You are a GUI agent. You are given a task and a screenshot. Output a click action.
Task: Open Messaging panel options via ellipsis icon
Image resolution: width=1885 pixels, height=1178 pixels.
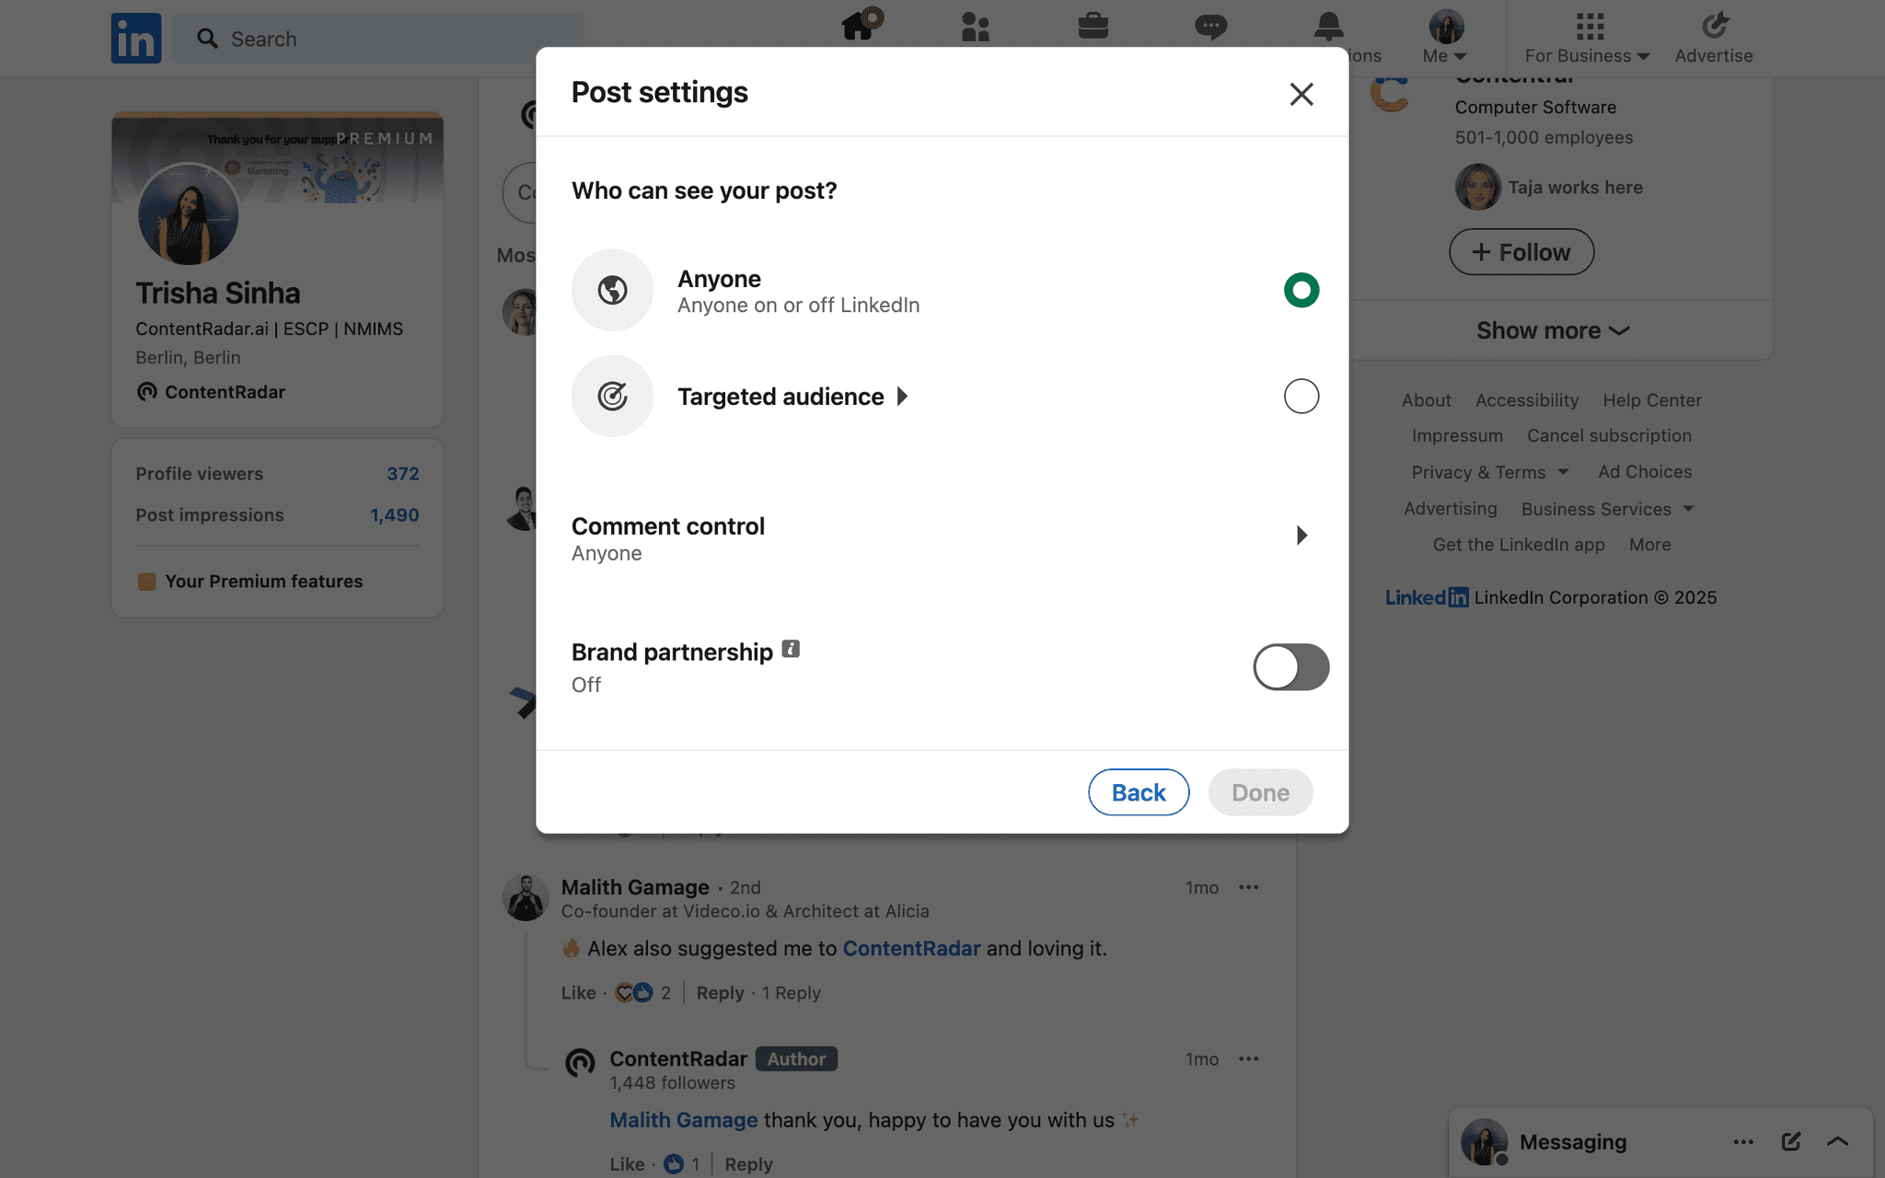1744,1141
